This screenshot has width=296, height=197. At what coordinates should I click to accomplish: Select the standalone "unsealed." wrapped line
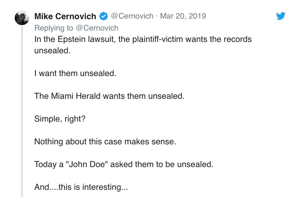coord(52,51)
